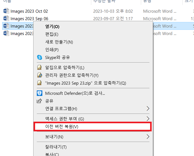Expand 액세스 권한 부여(G) submenu arrow

point(148,119)
